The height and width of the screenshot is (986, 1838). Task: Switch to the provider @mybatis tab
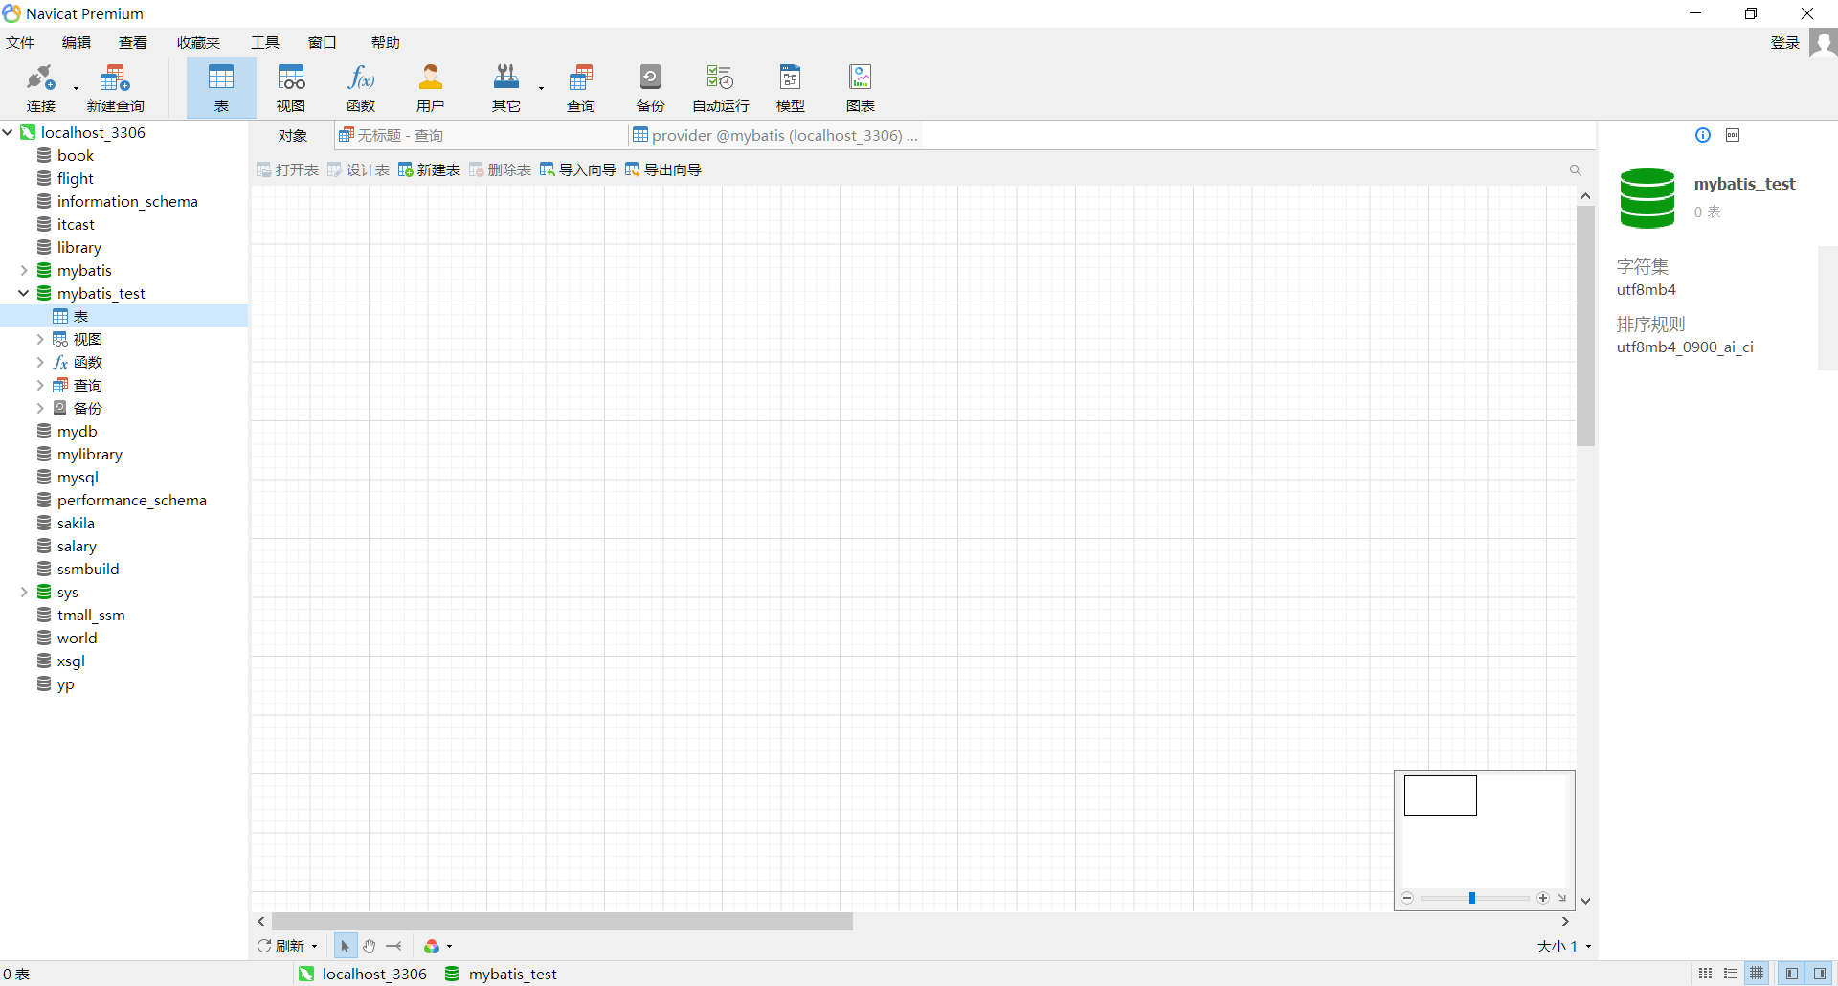[x=775, y=135]
